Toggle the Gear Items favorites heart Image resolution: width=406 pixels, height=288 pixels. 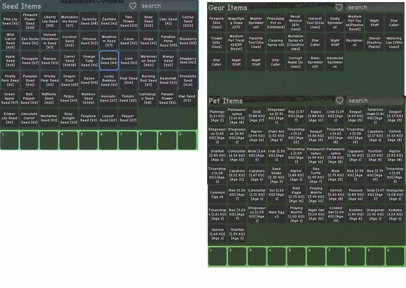tap(339, 8)
